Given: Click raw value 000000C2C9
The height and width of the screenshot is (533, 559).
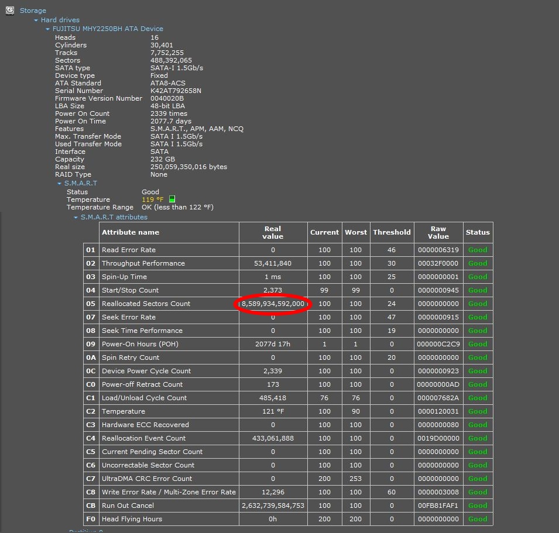Looking at the screenshot, I should tap(438, 344).
